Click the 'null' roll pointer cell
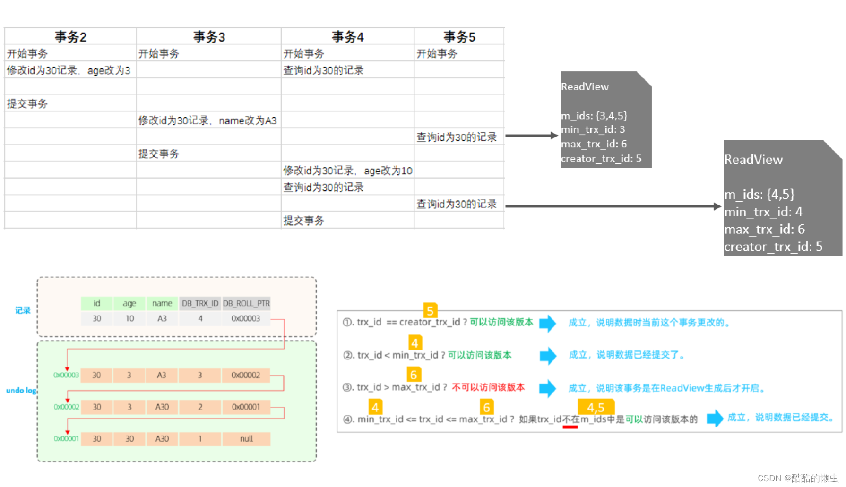Screen dimensions: 846x487 click(x=246, y=438)
